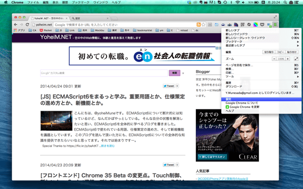Image resolution: width=303 pixels, height=189 pixels.
Task: Expand the ツール submenu
Action: 261,77
